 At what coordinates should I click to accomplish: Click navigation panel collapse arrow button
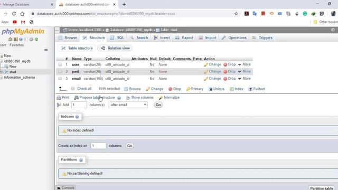(x=57, y=30)
